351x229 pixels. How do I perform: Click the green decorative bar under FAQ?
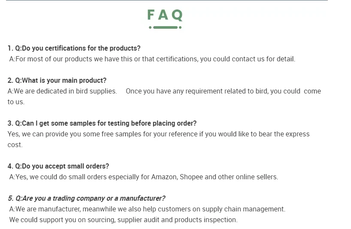click(165, 27)
